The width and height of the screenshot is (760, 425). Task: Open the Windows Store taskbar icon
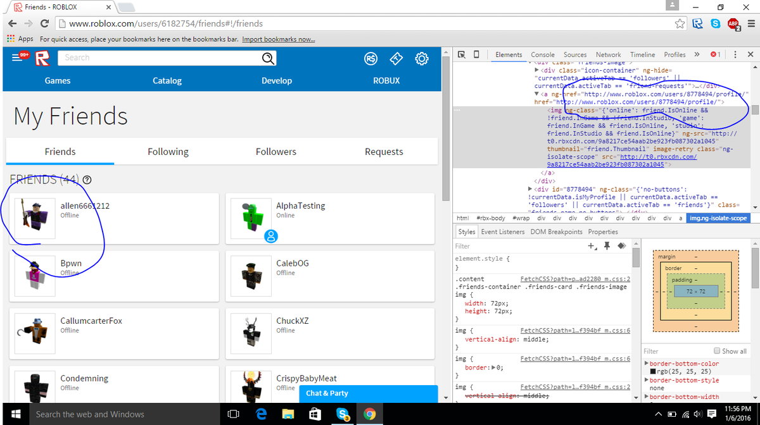(315, 414)
